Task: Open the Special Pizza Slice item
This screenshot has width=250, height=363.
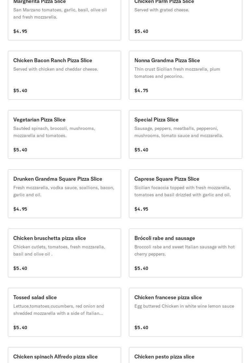Action: 185,134
